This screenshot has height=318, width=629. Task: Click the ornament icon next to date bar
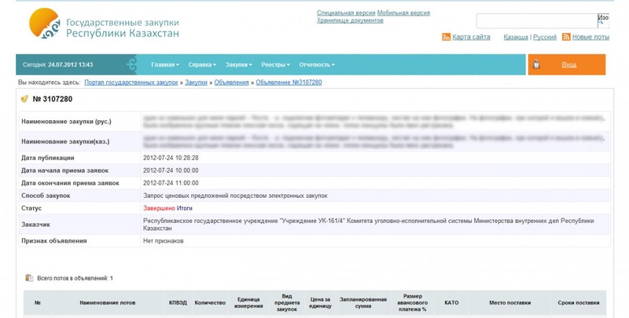[131, 64]
